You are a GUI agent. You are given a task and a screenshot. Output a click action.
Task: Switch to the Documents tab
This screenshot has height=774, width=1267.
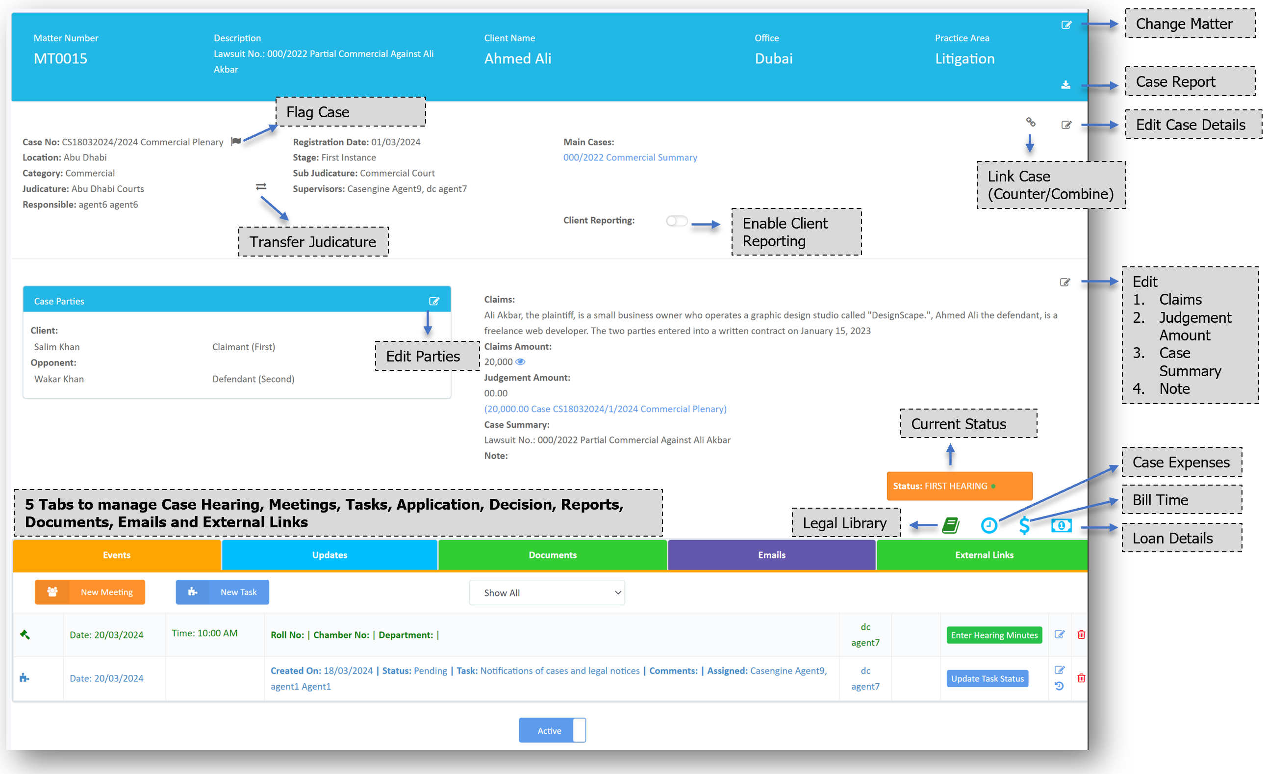[x=552, y=554]
